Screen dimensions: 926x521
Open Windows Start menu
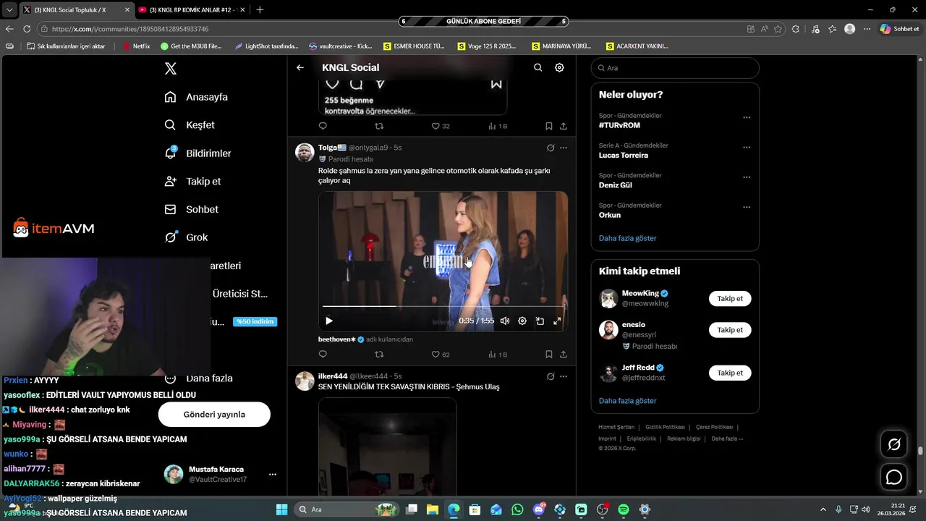[x=281, y=509]
